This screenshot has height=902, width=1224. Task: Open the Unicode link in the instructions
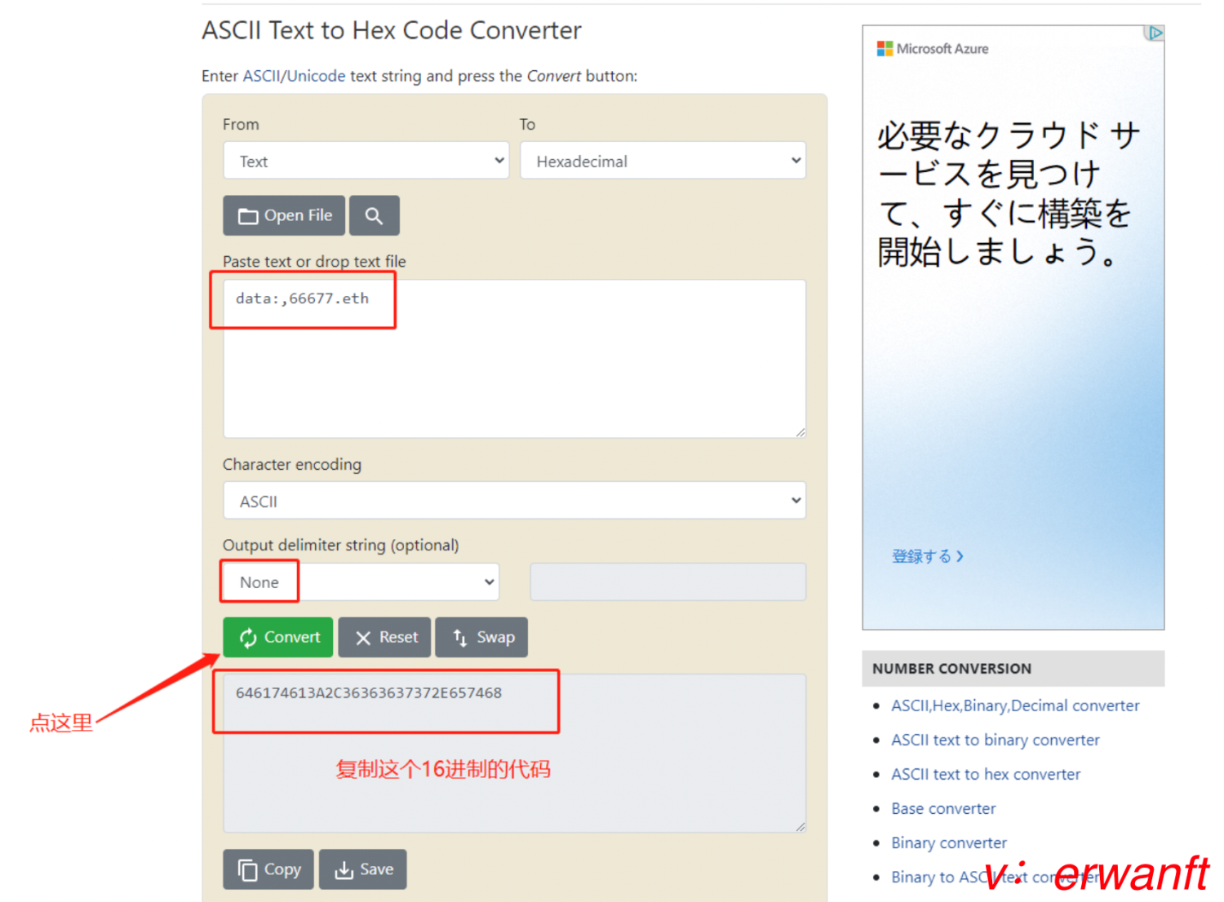point(316,76)
